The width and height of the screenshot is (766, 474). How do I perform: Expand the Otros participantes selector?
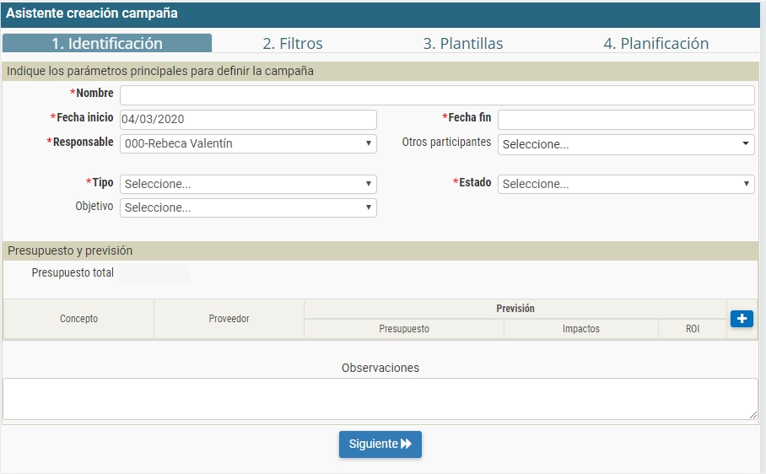coord(626,144)
